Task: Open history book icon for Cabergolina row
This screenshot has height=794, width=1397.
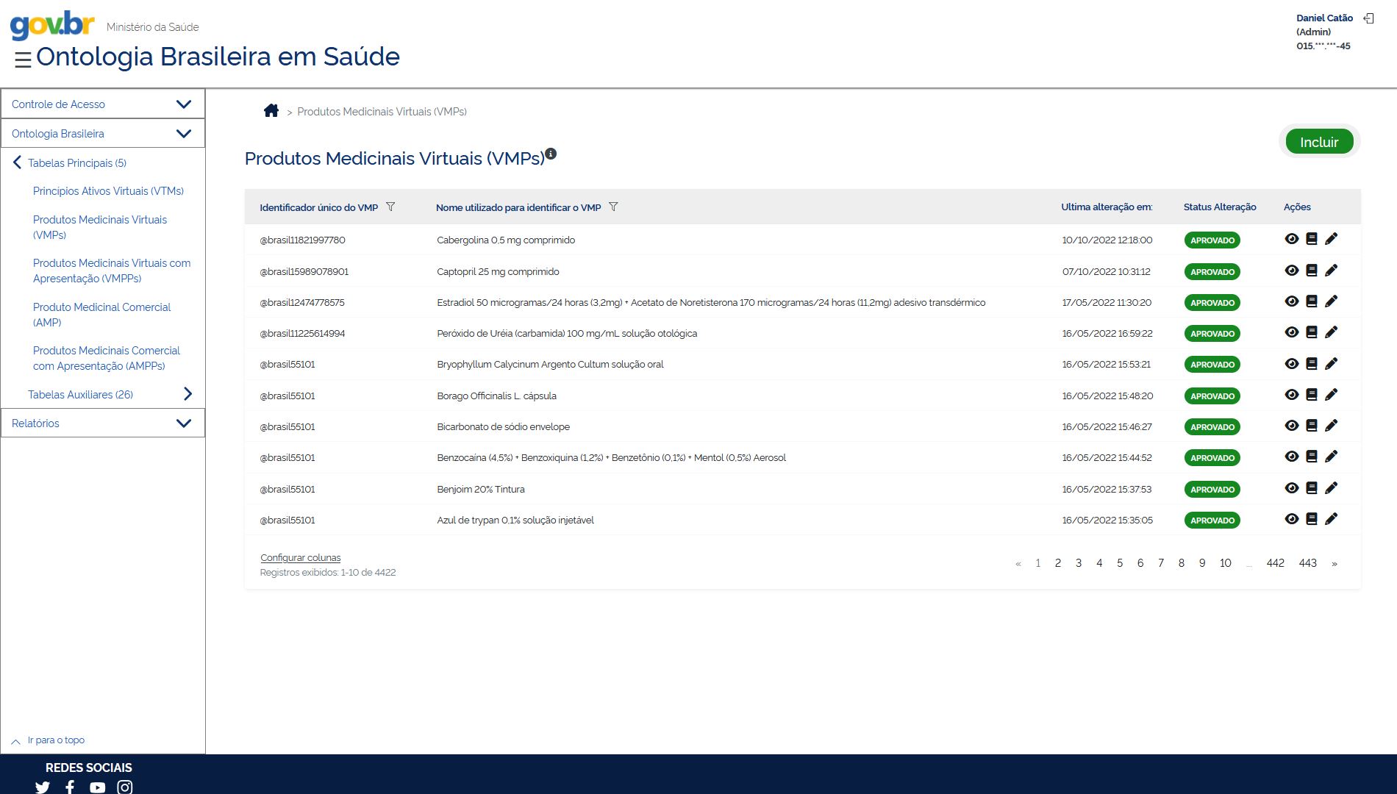Action: tap(1311, 239)
